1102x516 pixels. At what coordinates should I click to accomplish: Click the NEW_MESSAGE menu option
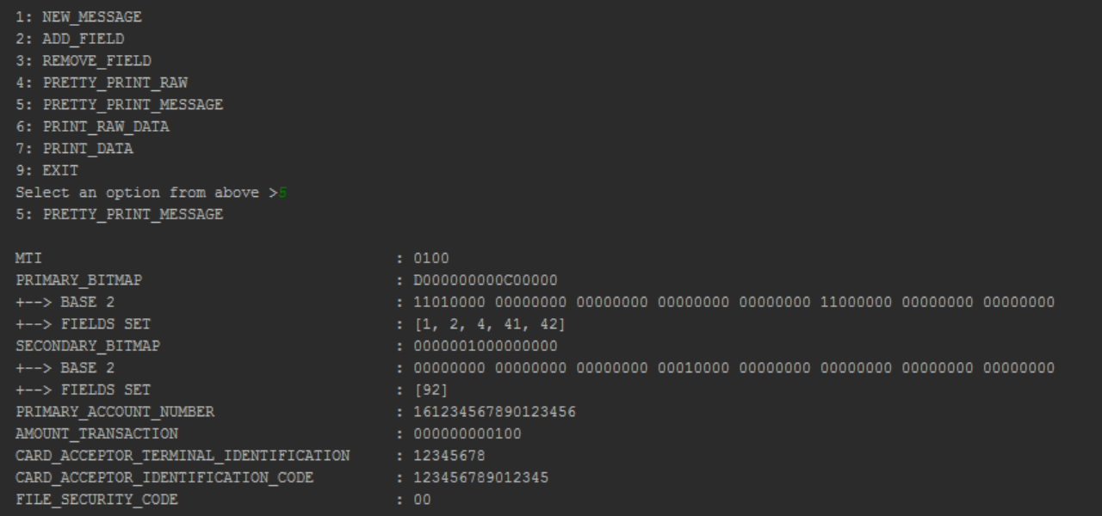click(78, 16)
